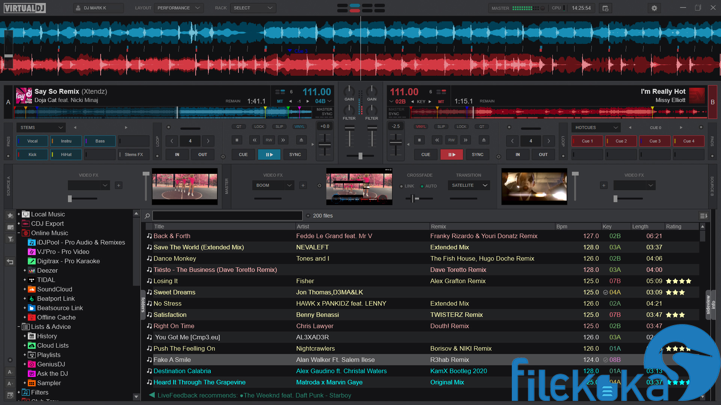
Task: Open favorites star sidebar icon
Action: tap(10, 215)
